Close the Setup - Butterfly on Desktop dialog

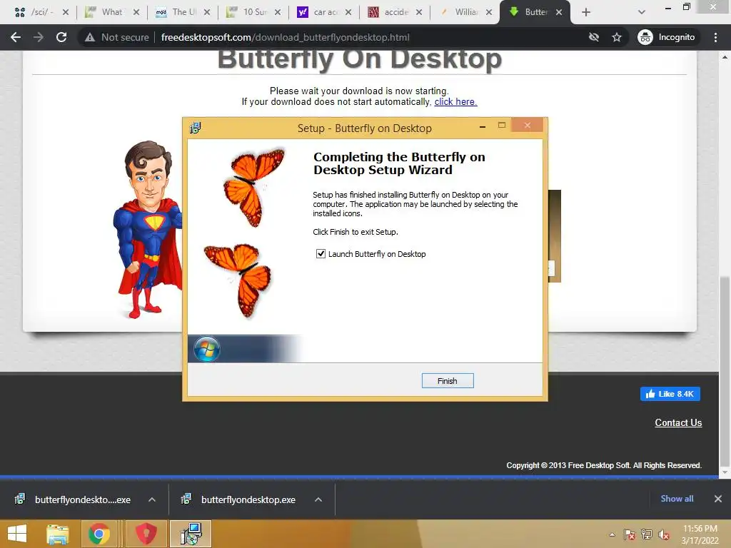pos(528,126)
